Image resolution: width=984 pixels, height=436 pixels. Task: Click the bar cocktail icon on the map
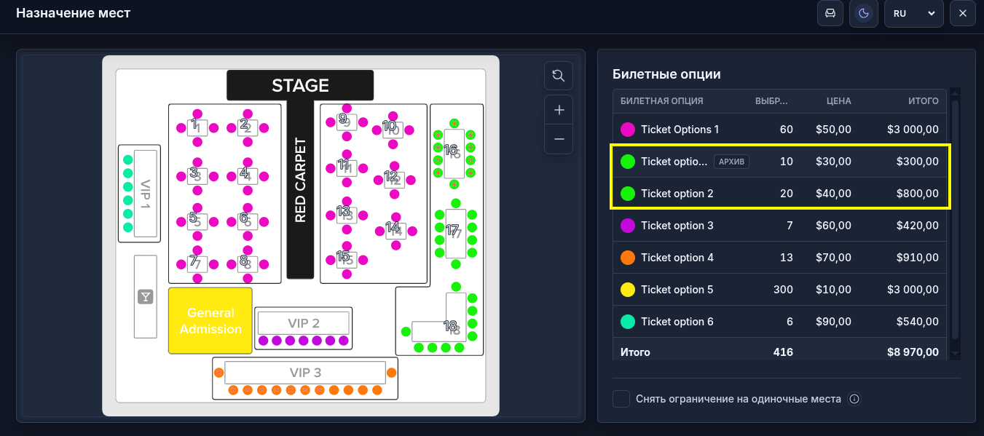[x=146, y=296]
